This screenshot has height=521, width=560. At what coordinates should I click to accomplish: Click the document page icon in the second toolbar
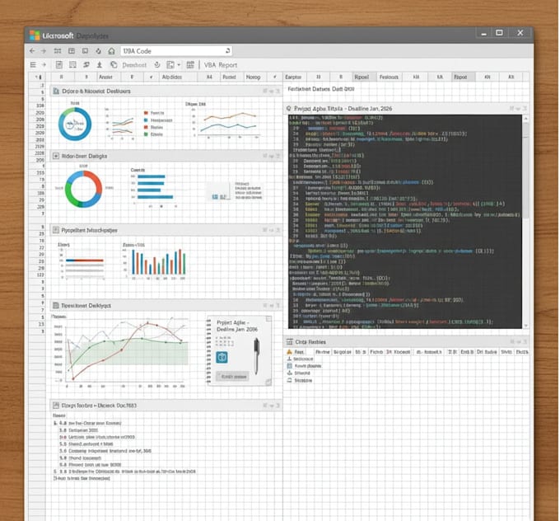coord(59,65)
